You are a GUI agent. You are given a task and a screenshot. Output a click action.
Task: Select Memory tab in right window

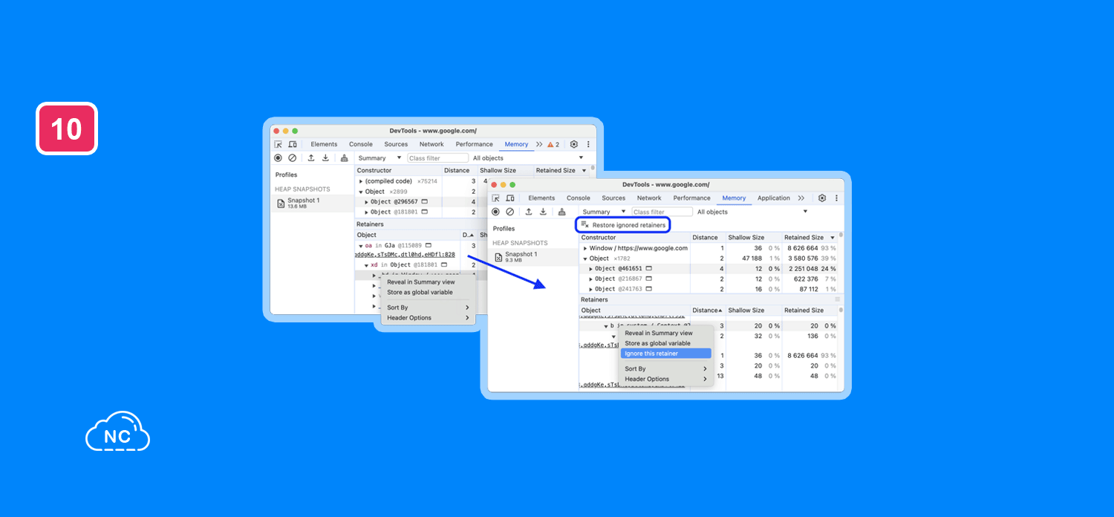click(734, 198)
